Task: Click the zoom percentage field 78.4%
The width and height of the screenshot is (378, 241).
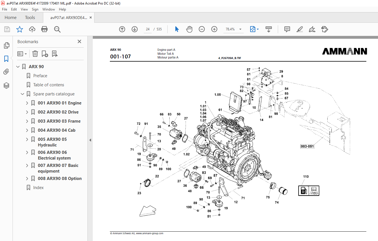Action: coord(230,29)
